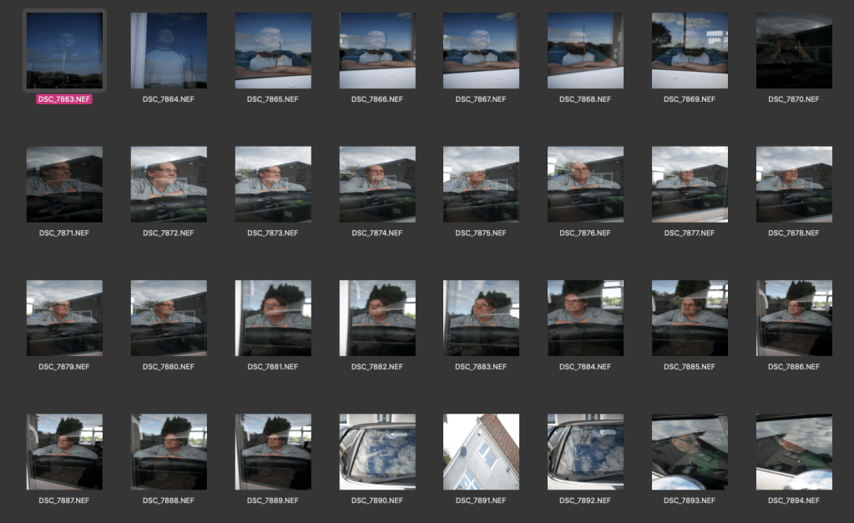Click the DSC_7871.NEF thumbnail
The width and height of the screenshot is (854, 523).
(64, 184)
